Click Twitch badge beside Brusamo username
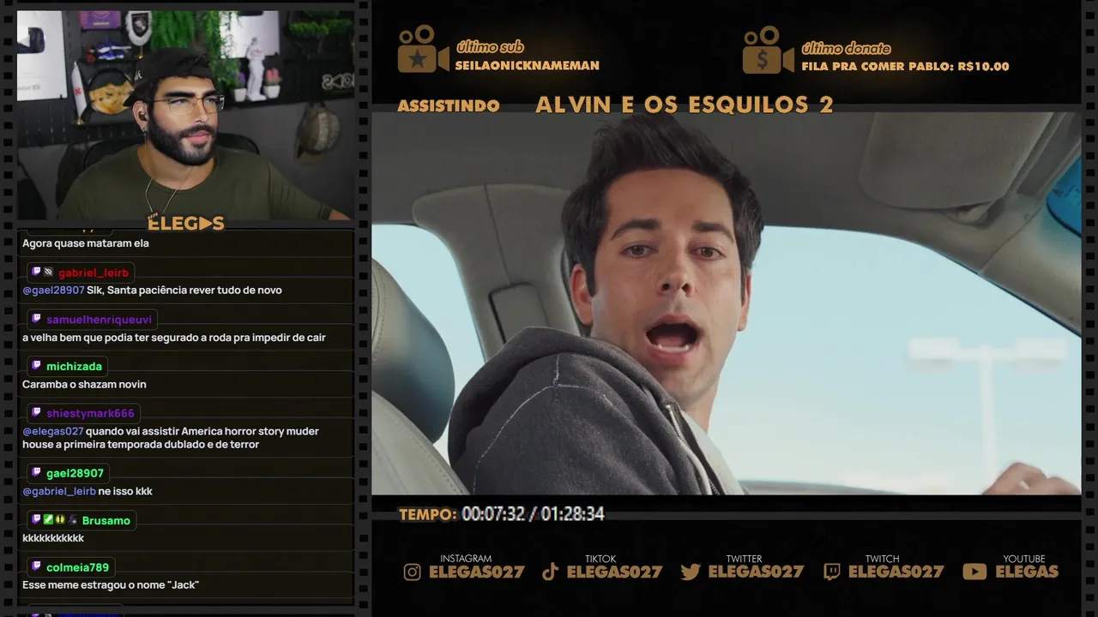 [36, 519]
